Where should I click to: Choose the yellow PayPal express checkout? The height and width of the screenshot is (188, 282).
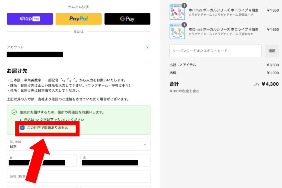click(78, 19)
